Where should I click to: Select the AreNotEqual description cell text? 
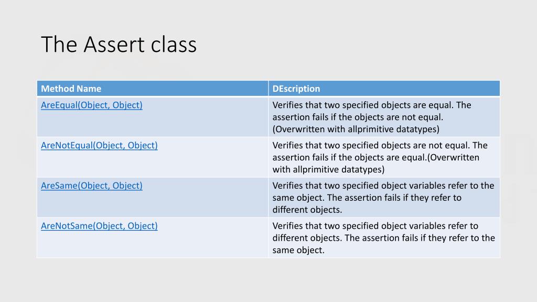[x=380, y=157]
